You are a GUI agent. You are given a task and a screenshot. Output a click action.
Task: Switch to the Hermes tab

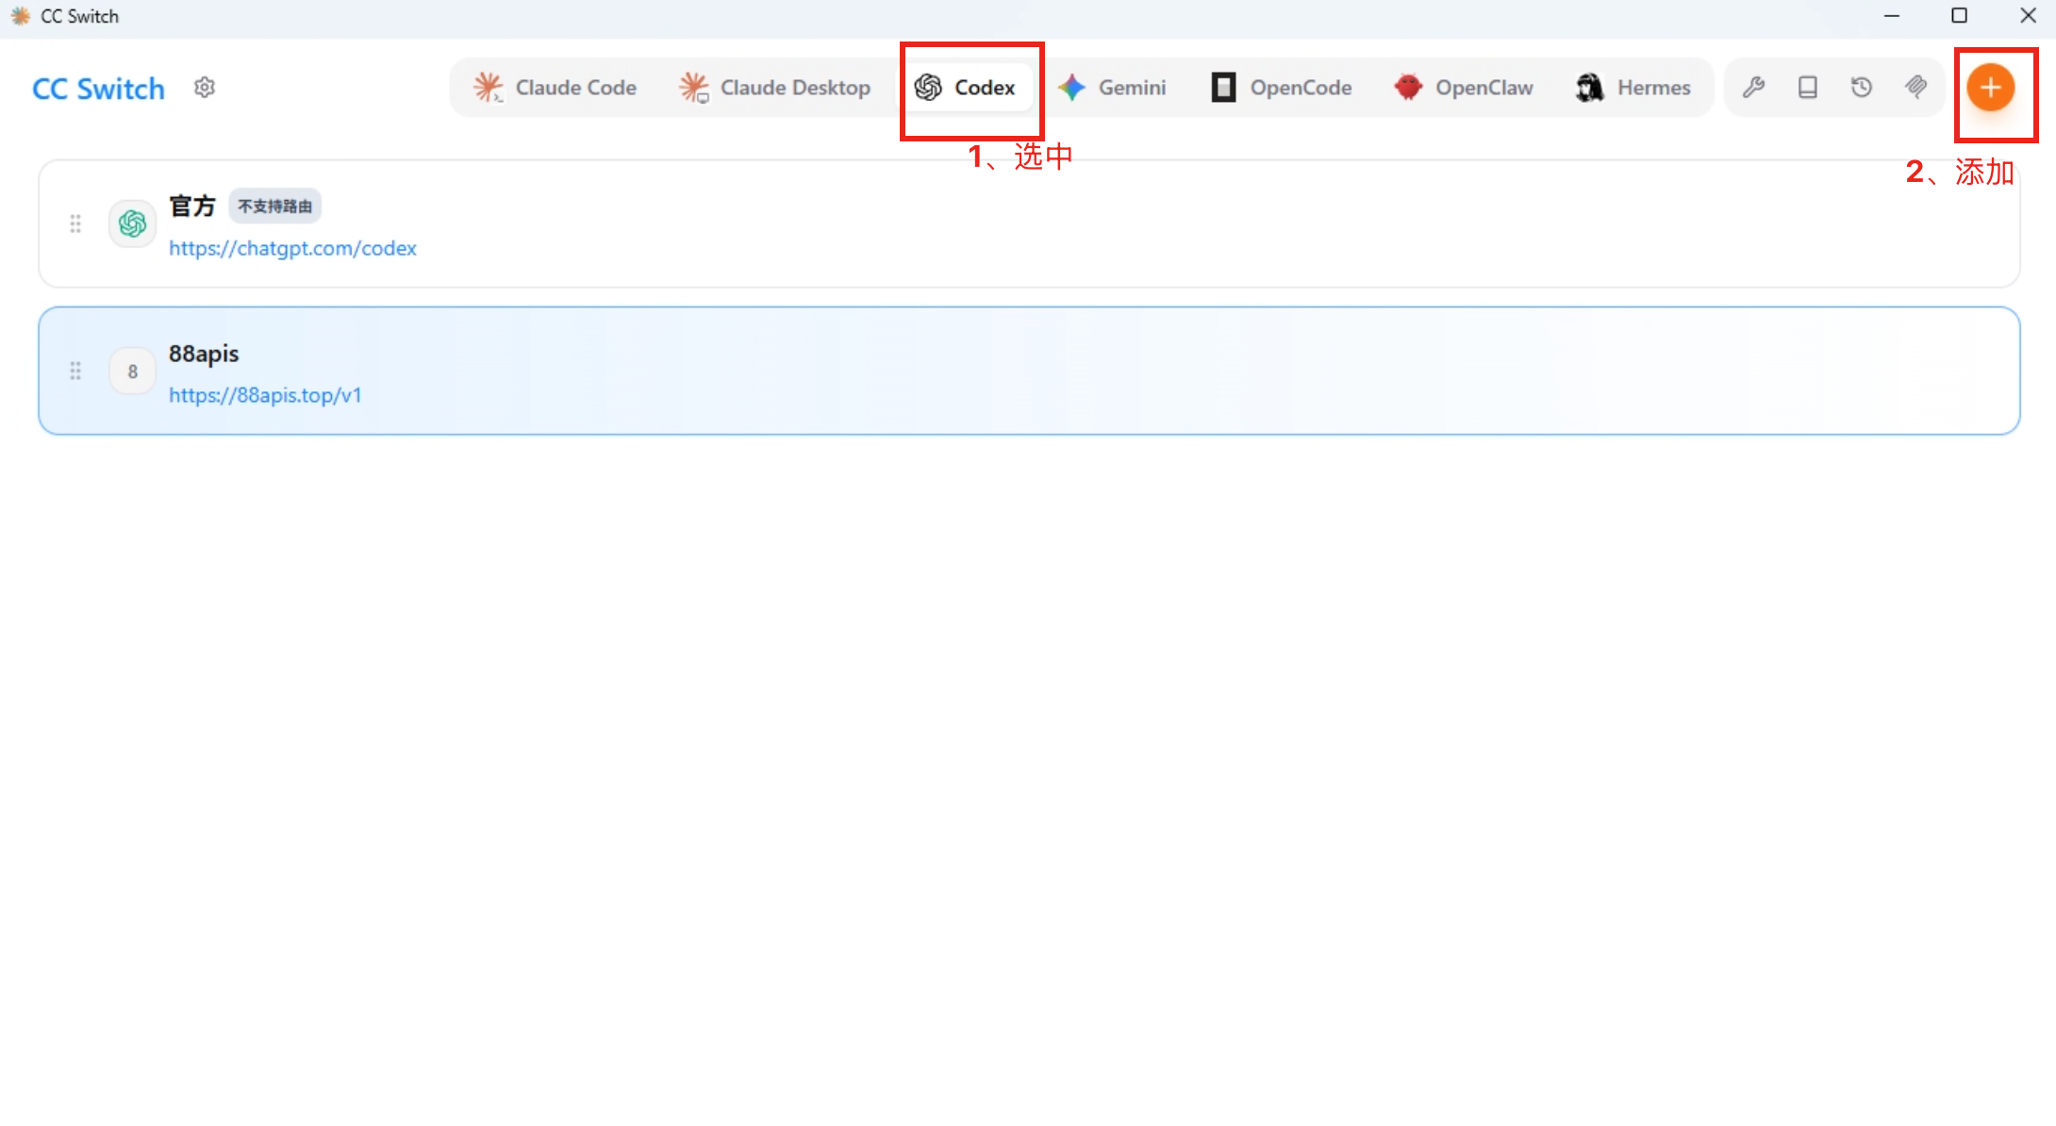tap(1633, 88)
